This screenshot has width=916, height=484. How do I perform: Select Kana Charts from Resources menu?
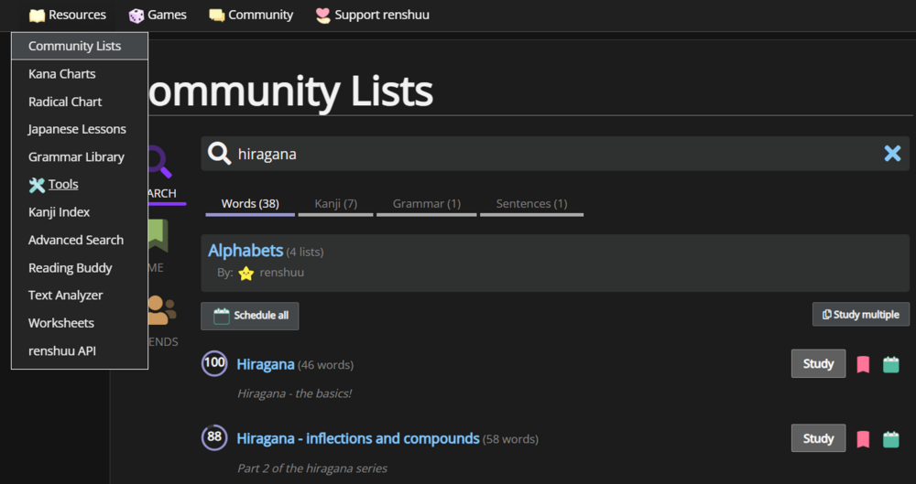tap(61, 74)
